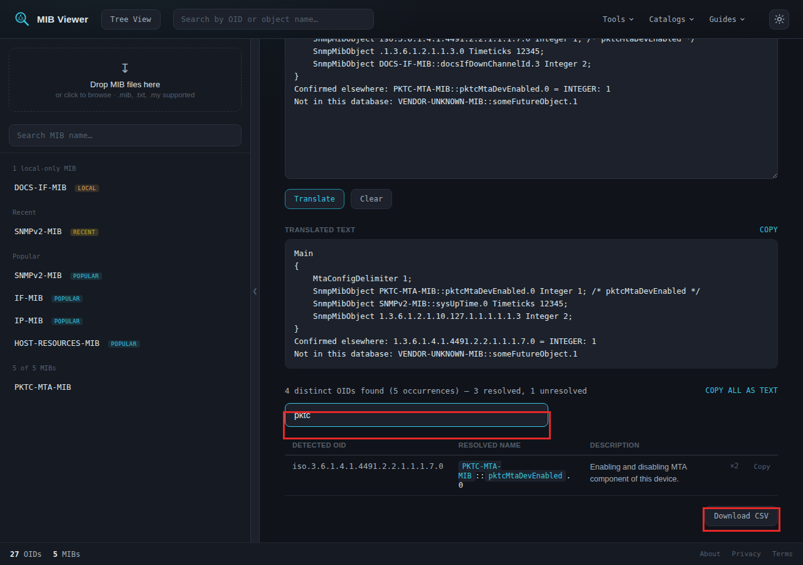Click the pktcMtaDevEnabled resolved name tag

point(525,476)
